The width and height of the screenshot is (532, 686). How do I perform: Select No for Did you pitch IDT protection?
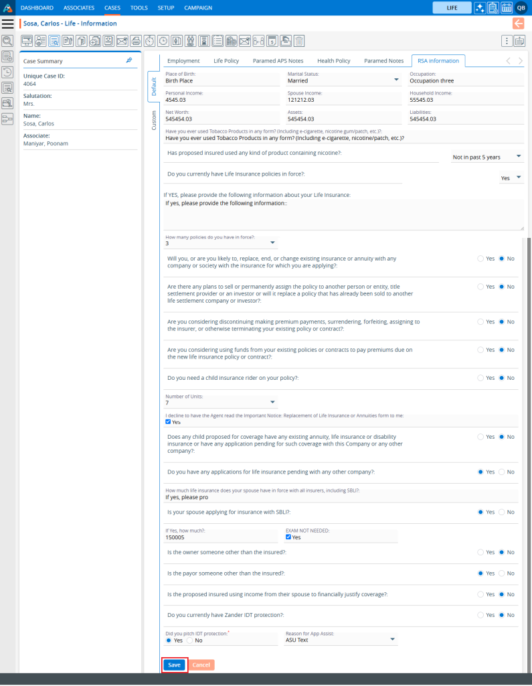coord(189,640)
